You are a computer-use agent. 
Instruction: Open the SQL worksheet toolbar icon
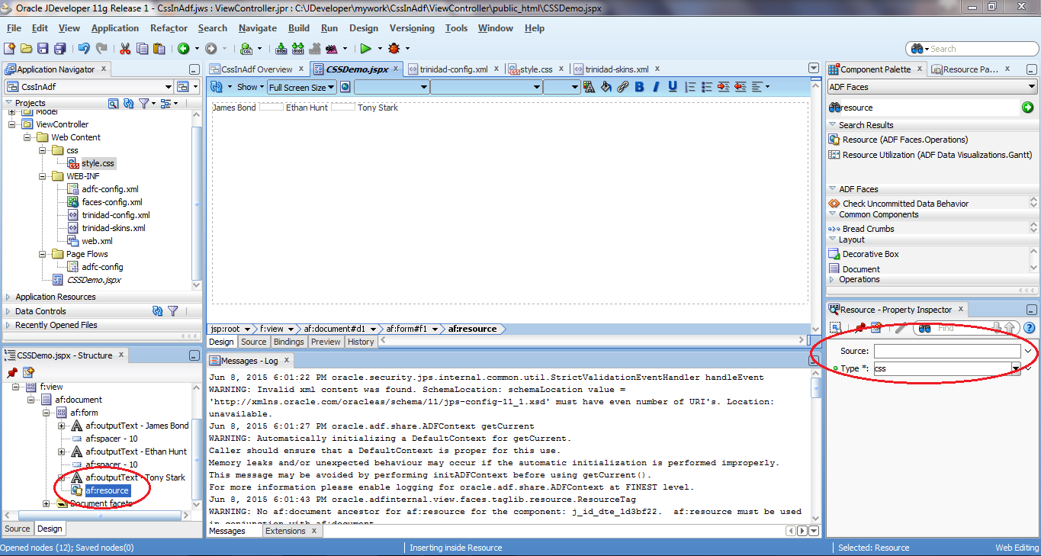[x=246, y=48]
